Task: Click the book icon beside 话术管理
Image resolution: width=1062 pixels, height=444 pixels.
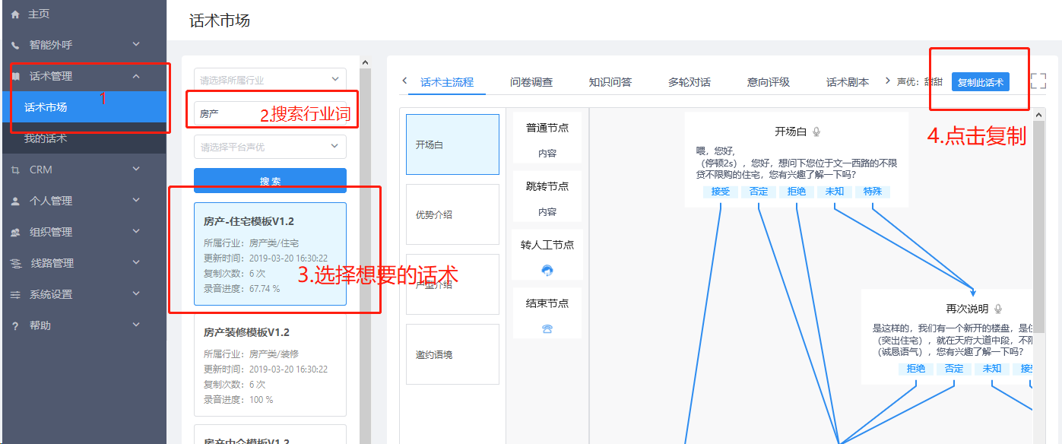Action: pyautogui.click(x=15, y=77)
